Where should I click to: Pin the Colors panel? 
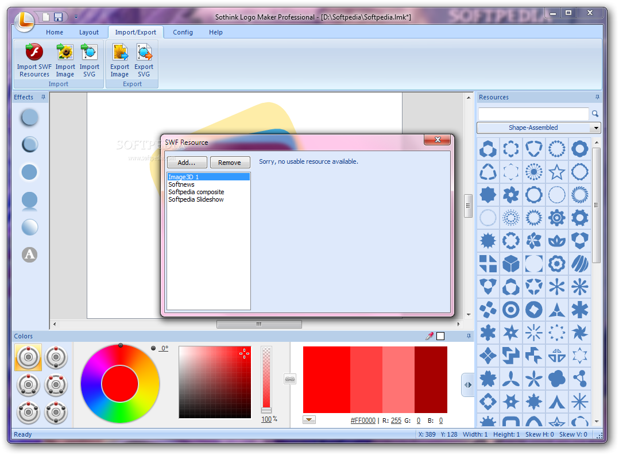tap(469, 336)
